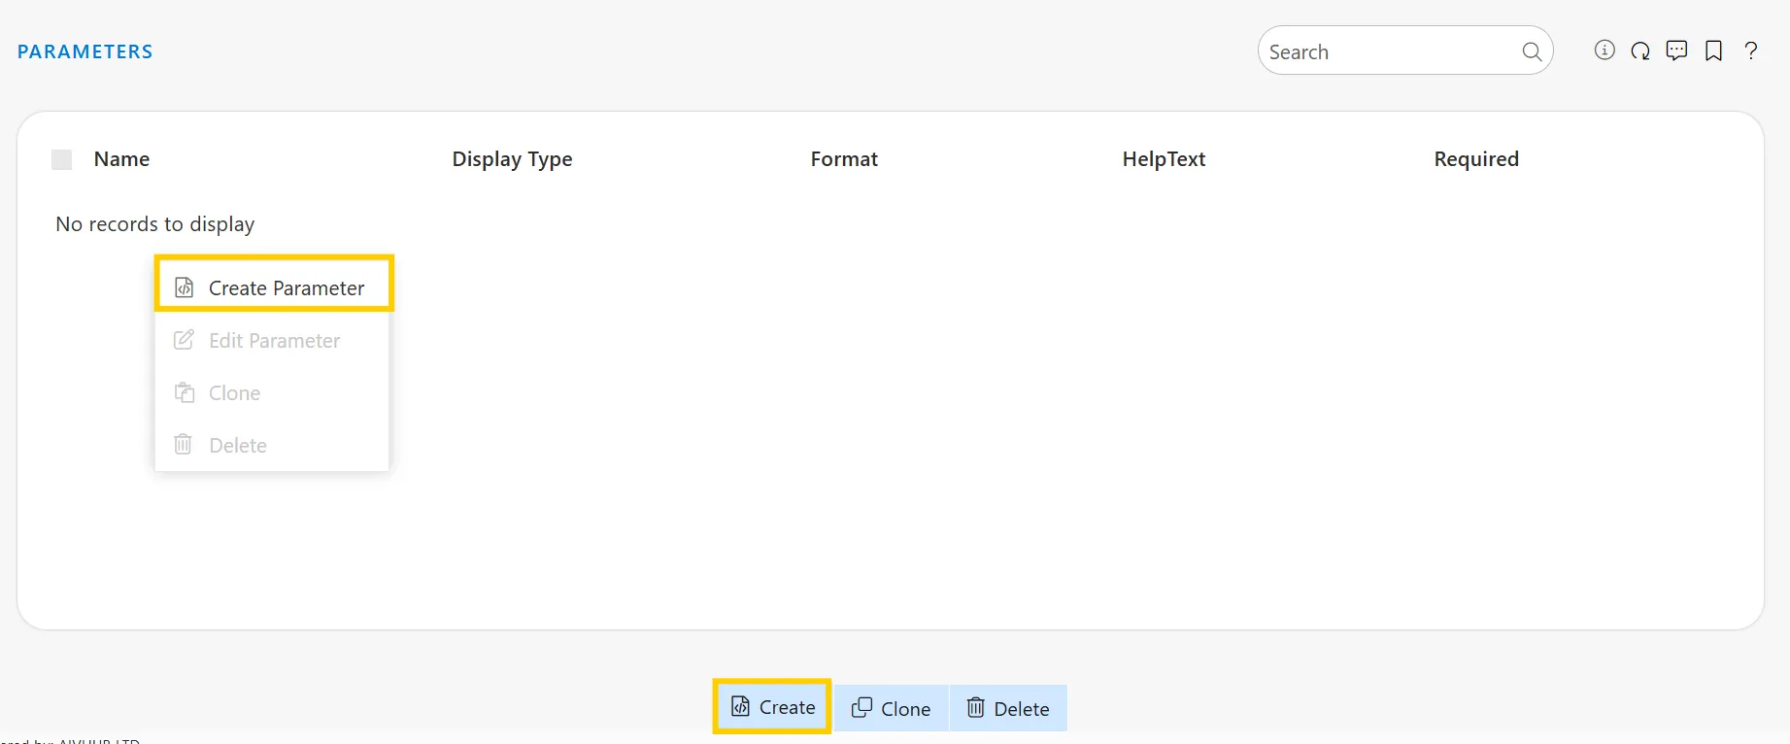Hit the bottom Delete button
This screenshot has width=1790, height=744.
(x=1008, y=709)
